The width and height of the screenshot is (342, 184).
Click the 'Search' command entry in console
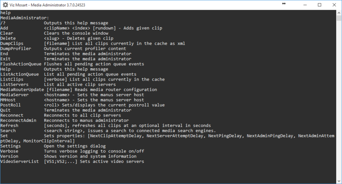[8, 130]
